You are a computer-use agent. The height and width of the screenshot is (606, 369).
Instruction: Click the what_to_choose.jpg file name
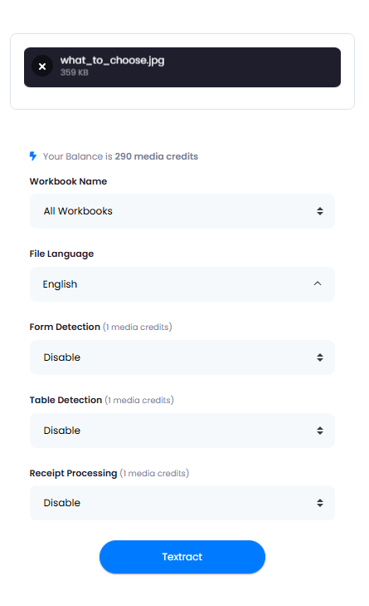point(112,61)
